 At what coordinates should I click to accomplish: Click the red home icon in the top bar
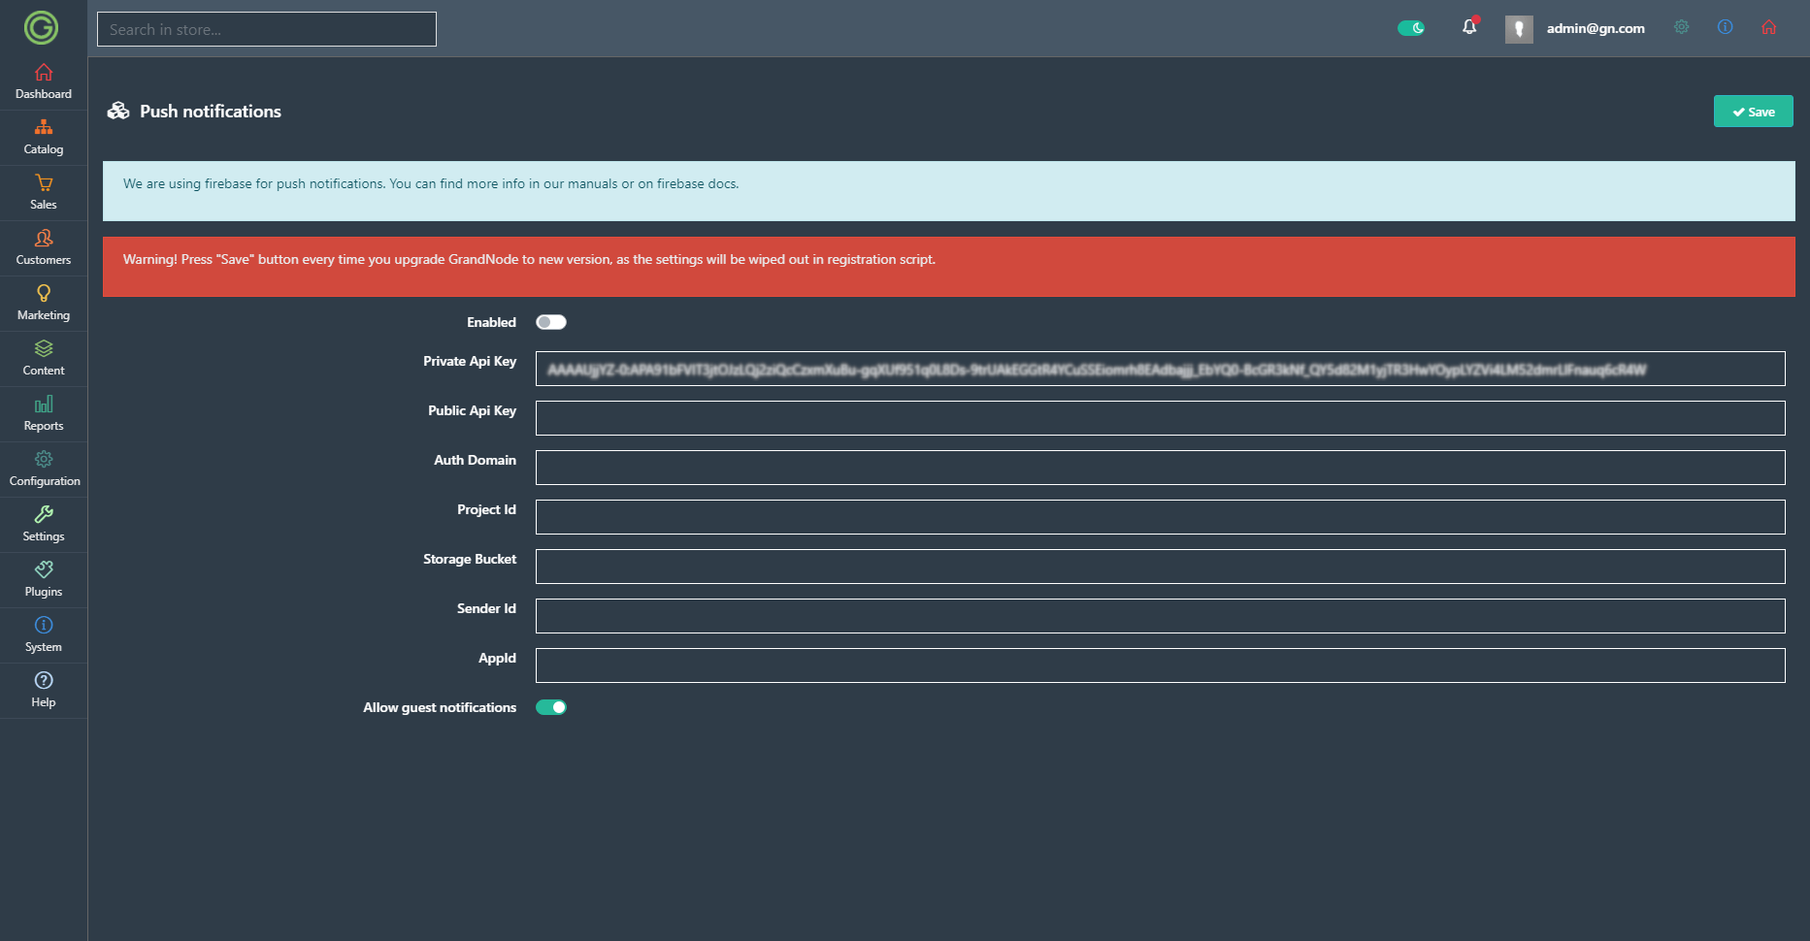click(1769, 27)
